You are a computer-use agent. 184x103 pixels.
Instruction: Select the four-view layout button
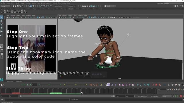click(x=1, y=50)
